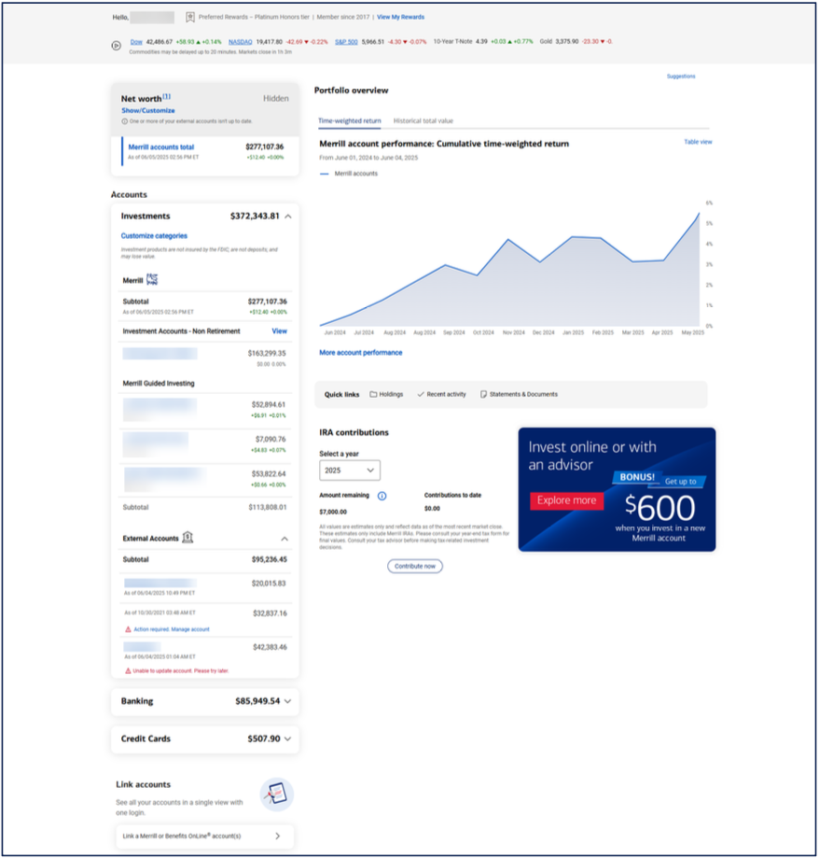The image size is (819, 858).
Task: Click the Merrill accounts legend entry
Action: pos(349,174)
